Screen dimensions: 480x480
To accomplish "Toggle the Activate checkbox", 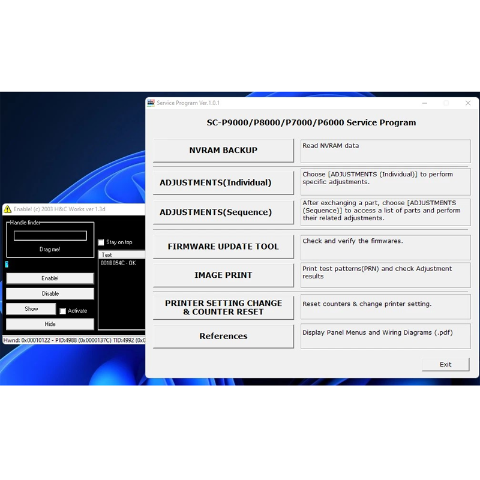I will point(63,311).
